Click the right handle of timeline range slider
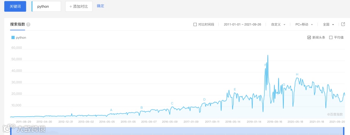 [344, 131]
